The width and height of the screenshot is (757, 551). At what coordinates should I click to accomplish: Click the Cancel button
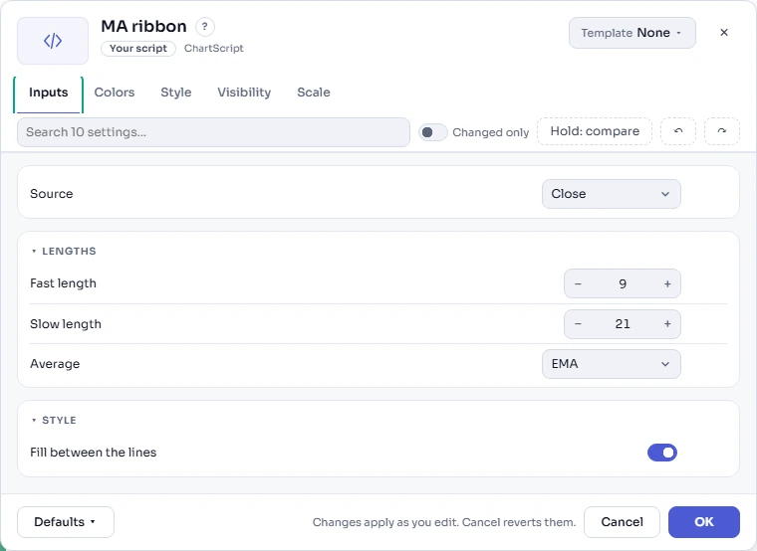[622, 521]
